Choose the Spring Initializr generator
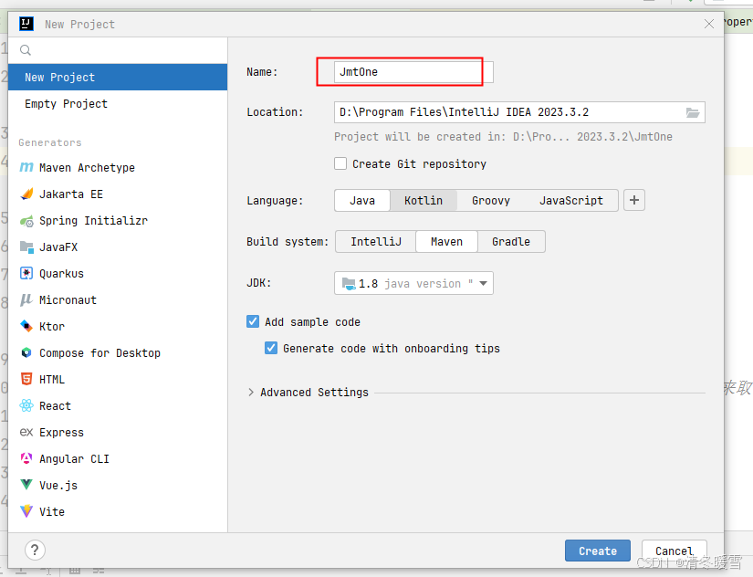This screenshot has height=577, width=753. [93, 221]
